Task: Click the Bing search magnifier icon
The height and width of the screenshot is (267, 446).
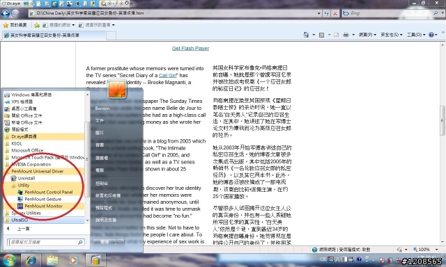Action: (x=436, y=13)
